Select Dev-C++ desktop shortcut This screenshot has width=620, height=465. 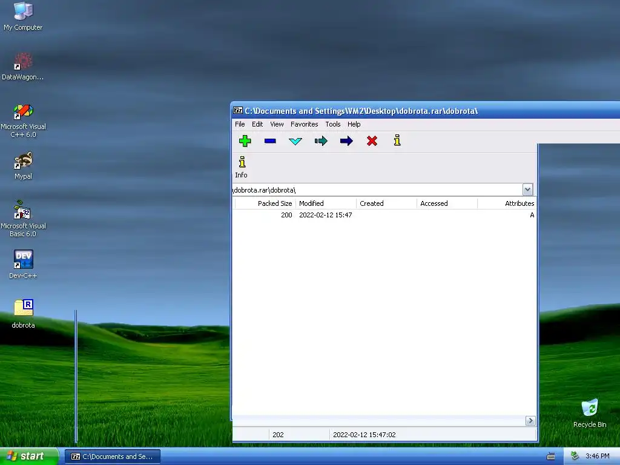23,265
